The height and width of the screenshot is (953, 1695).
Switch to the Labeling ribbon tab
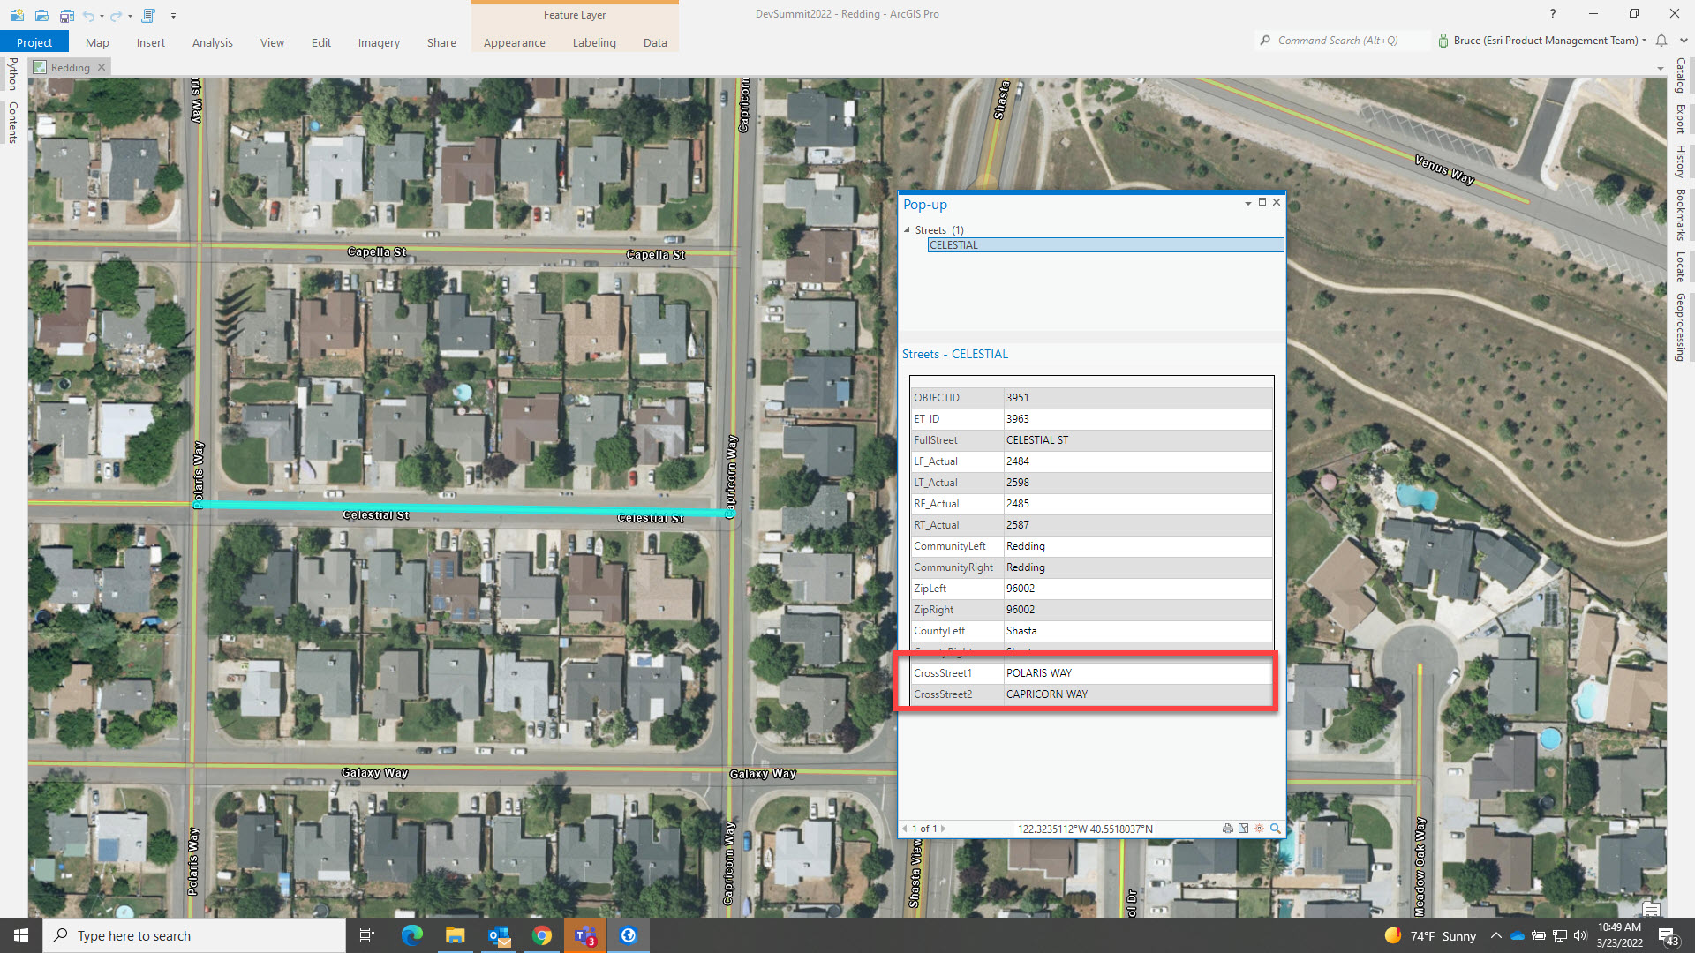coord(594,42)
